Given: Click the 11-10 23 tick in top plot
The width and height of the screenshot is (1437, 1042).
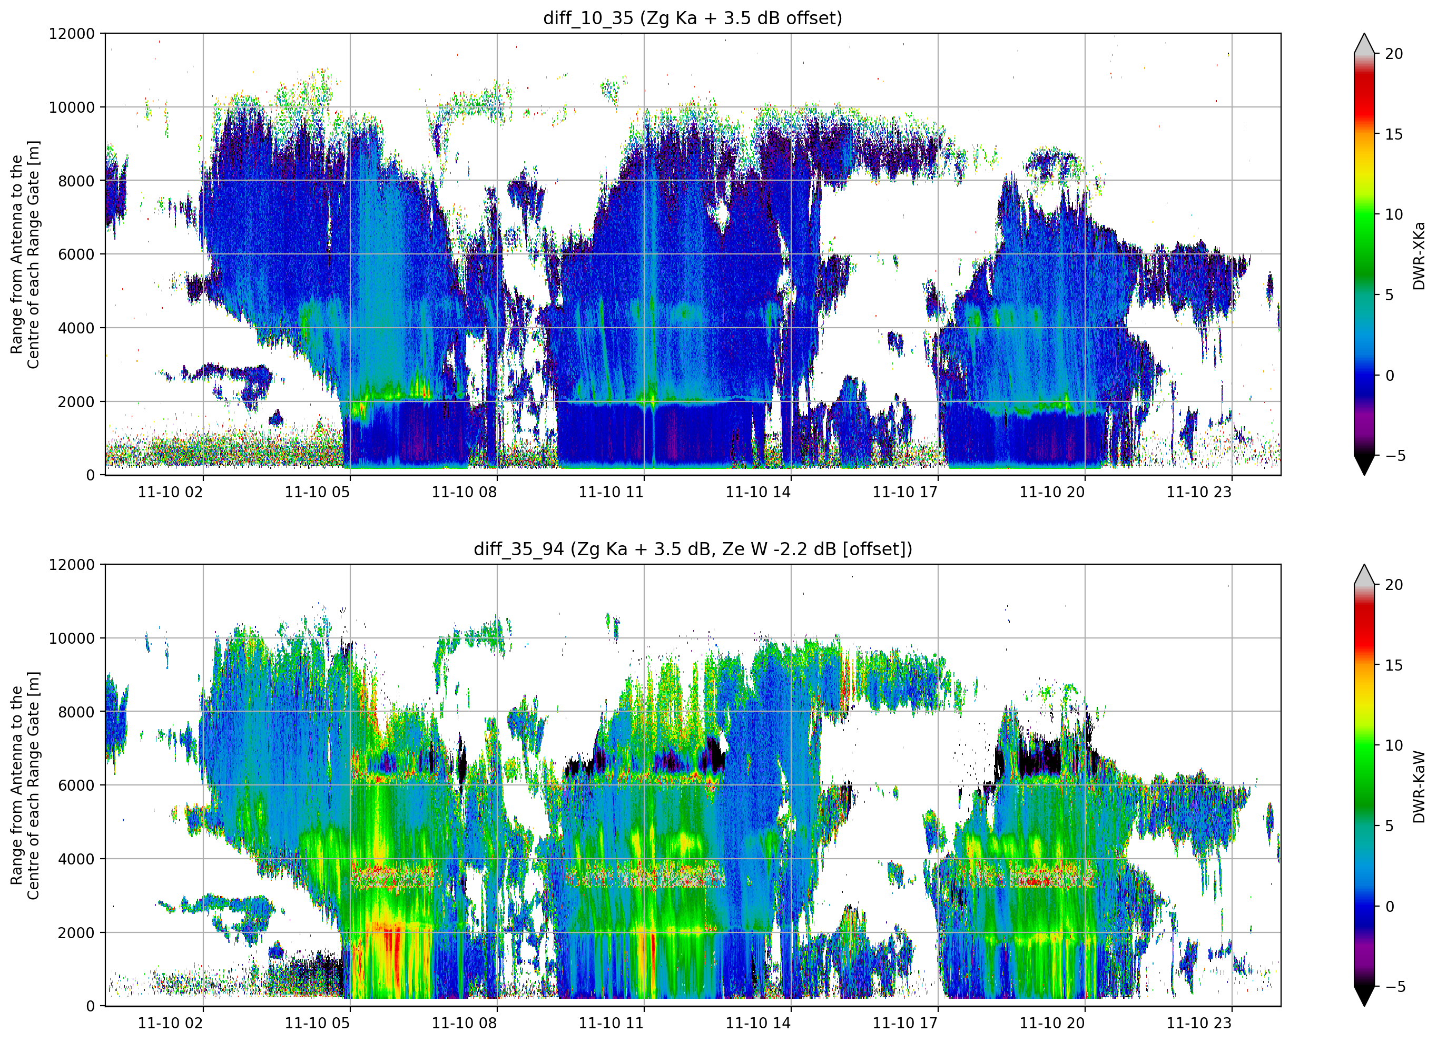Looking at the screenshot, I should [x=1199, y=492].
